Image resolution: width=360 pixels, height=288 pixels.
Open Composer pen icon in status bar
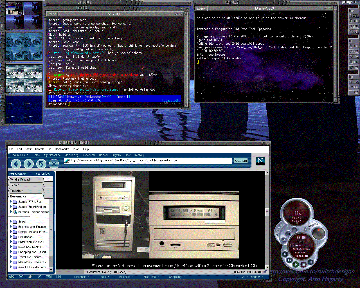point(39,276)
